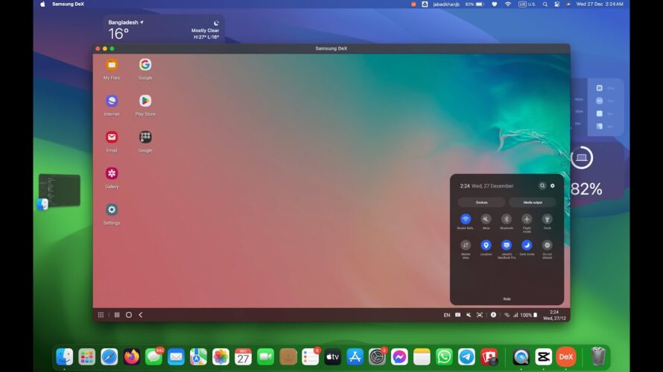Click the carrier label at quick panel bottom

pos(507,299)
